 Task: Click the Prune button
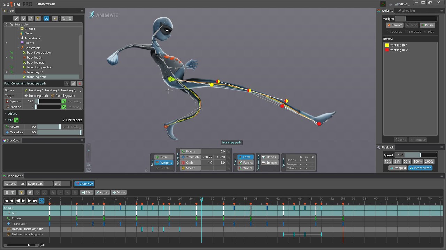pyautogui.click(x=427, y=25)
